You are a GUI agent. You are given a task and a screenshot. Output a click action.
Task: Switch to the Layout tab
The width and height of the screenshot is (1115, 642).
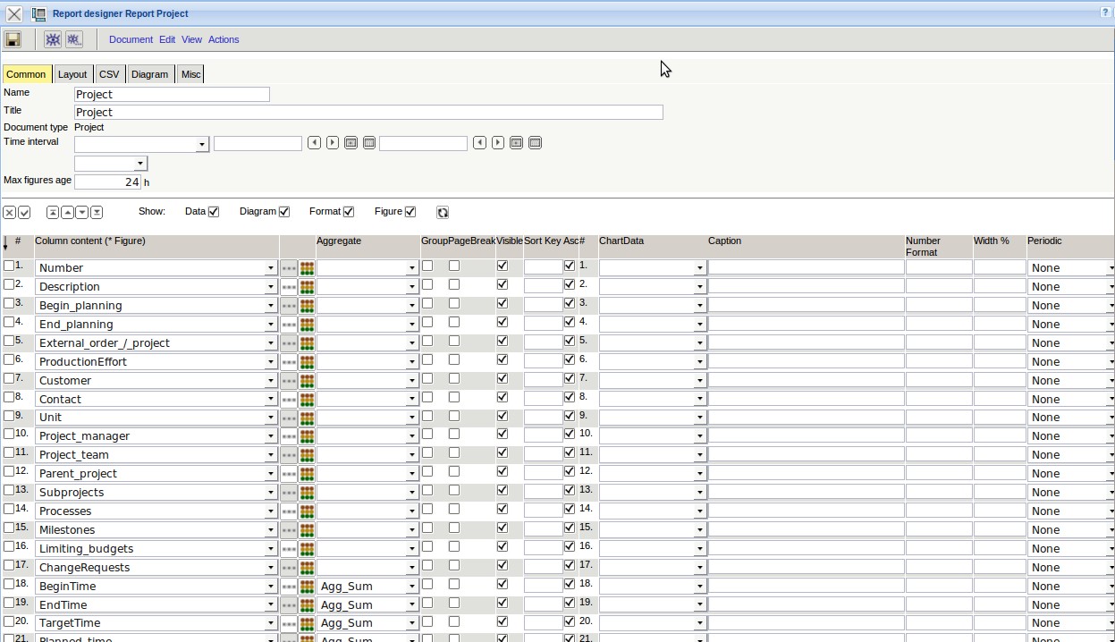[72, 74]
